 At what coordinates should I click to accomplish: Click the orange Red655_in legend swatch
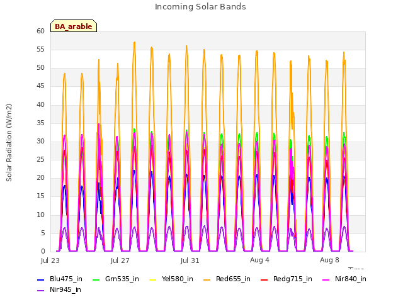tap(207, 280)
